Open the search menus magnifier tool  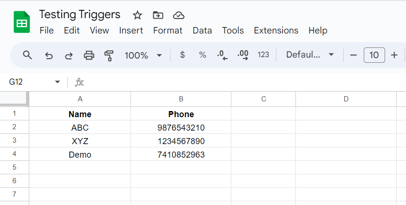(27, 55)
